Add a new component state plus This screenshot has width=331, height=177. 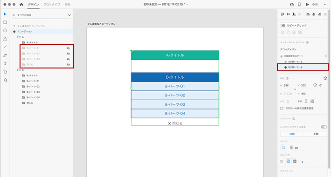pyautogui.click(x=326, y=56)
